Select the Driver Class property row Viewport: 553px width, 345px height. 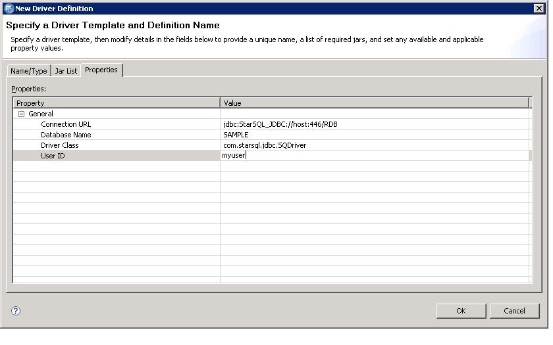(60, 145)
